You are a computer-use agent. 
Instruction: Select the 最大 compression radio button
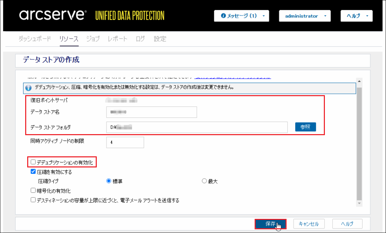point(204,181)
